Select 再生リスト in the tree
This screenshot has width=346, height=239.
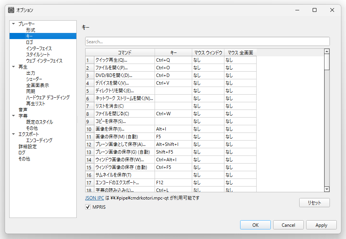click(x=36, y=103)
